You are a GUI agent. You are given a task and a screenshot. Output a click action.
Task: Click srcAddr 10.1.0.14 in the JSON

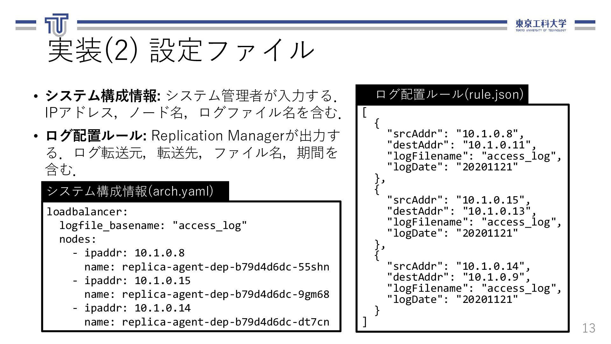tap(458, 266)
